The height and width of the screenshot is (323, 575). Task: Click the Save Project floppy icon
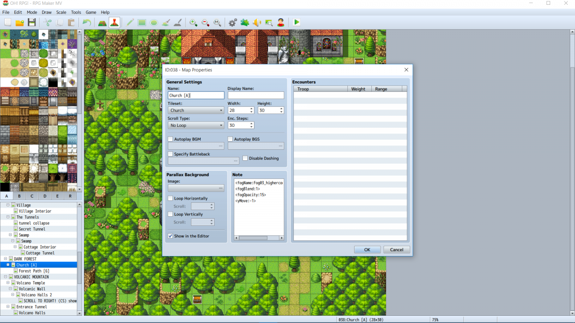(x=32, y=22)
